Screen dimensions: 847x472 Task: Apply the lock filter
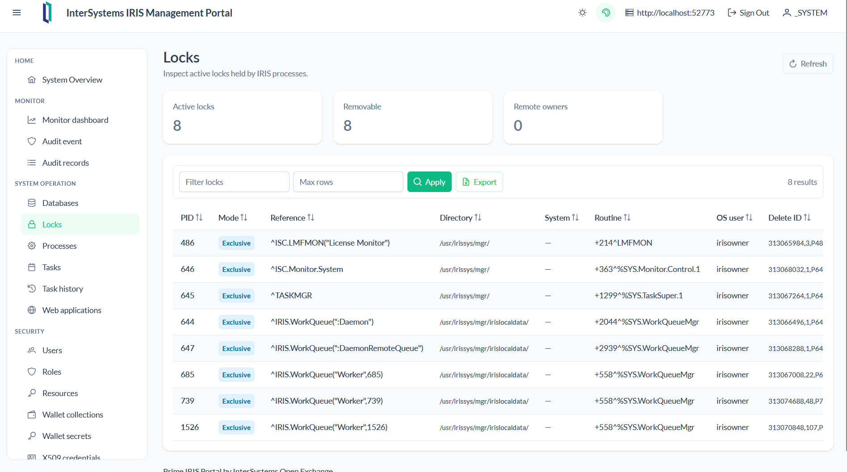(x=429, y=182)
